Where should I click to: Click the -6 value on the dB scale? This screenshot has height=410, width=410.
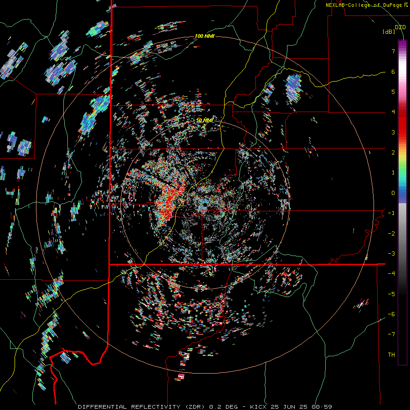click(x=391, y=314)
